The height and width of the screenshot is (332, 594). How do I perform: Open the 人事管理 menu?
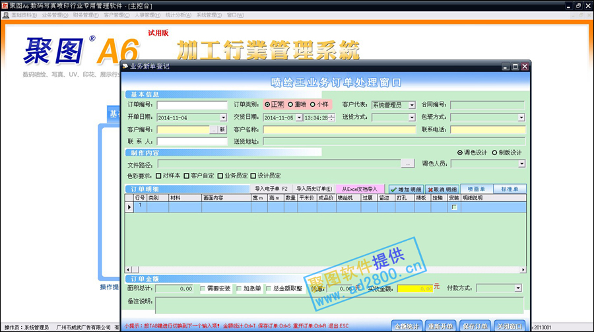147,15
